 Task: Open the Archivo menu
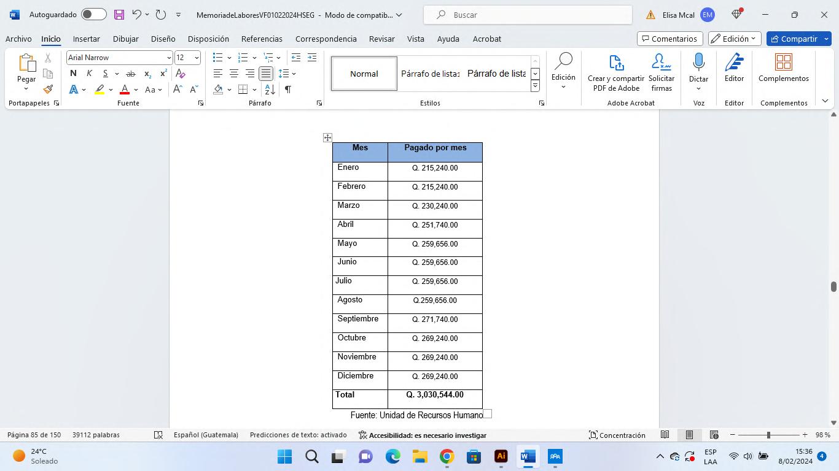tap(18, 39)
